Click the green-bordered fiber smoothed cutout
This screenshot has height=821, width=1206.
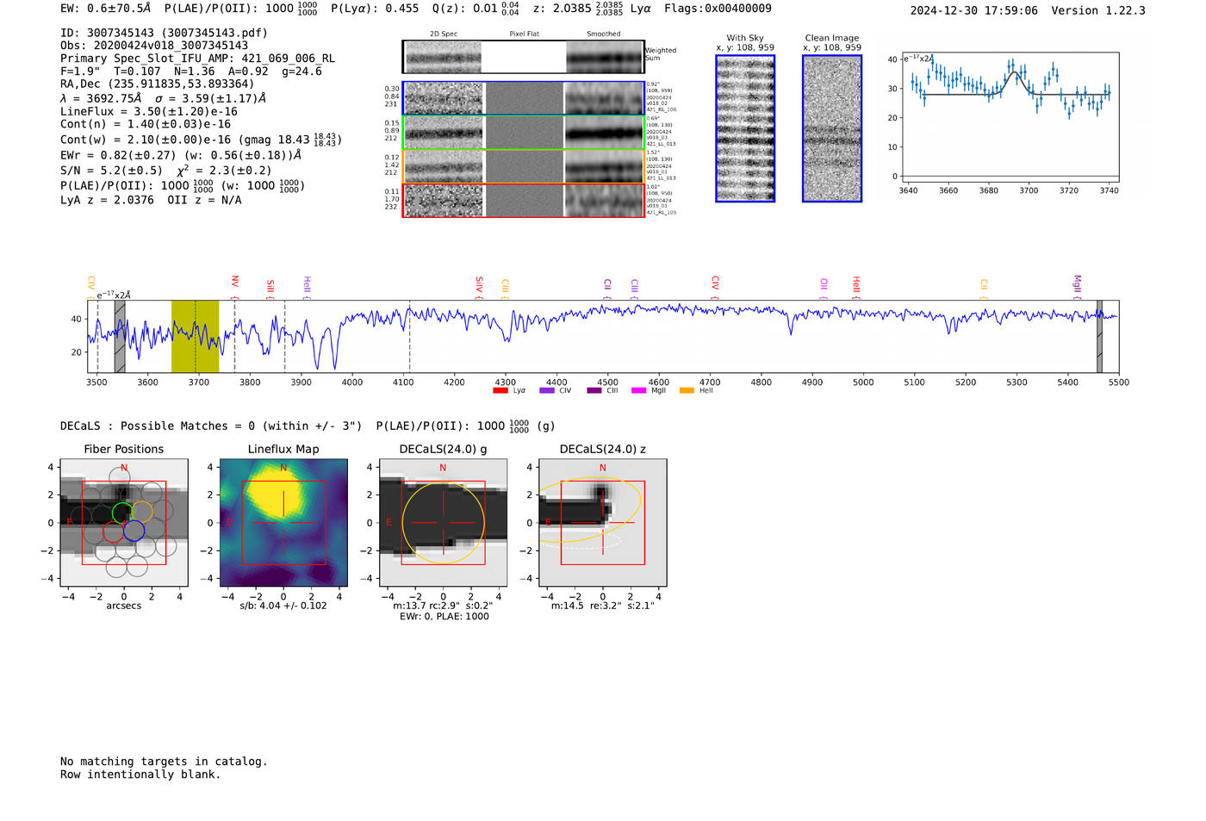(604, 133)
